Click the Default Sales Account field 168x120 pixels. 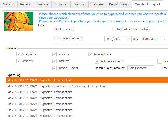[x=140, y=68]
